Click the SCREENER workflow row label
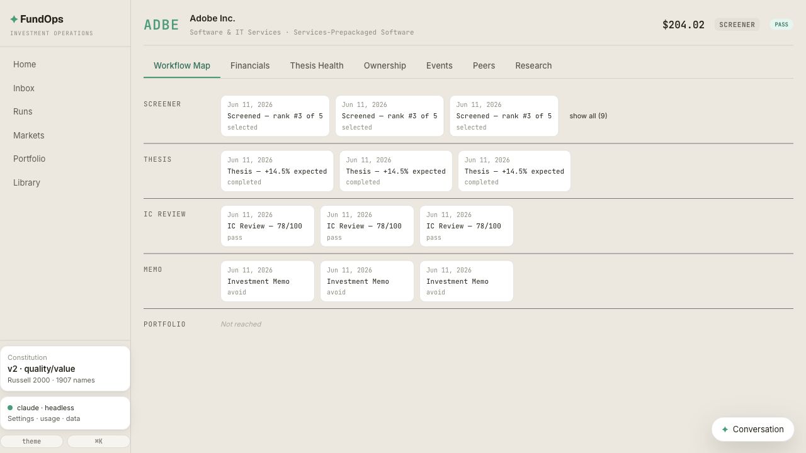The height and width of the screenshot is (453, 806). (x=162, y=104)
